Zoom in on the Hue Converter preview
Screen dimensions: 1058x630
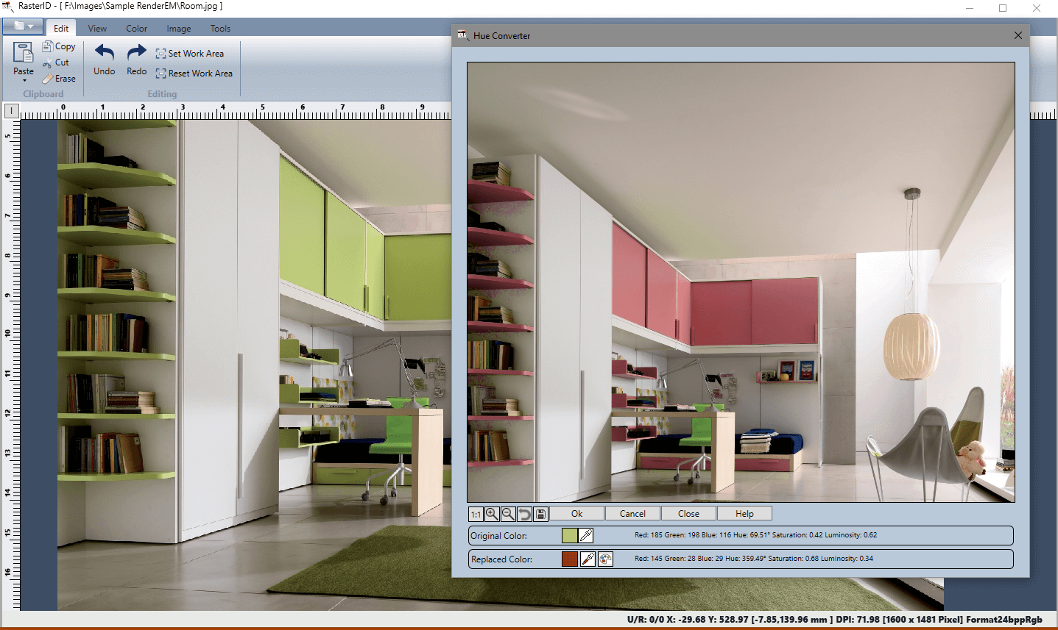pyautogui.click(x=492, y=515)
